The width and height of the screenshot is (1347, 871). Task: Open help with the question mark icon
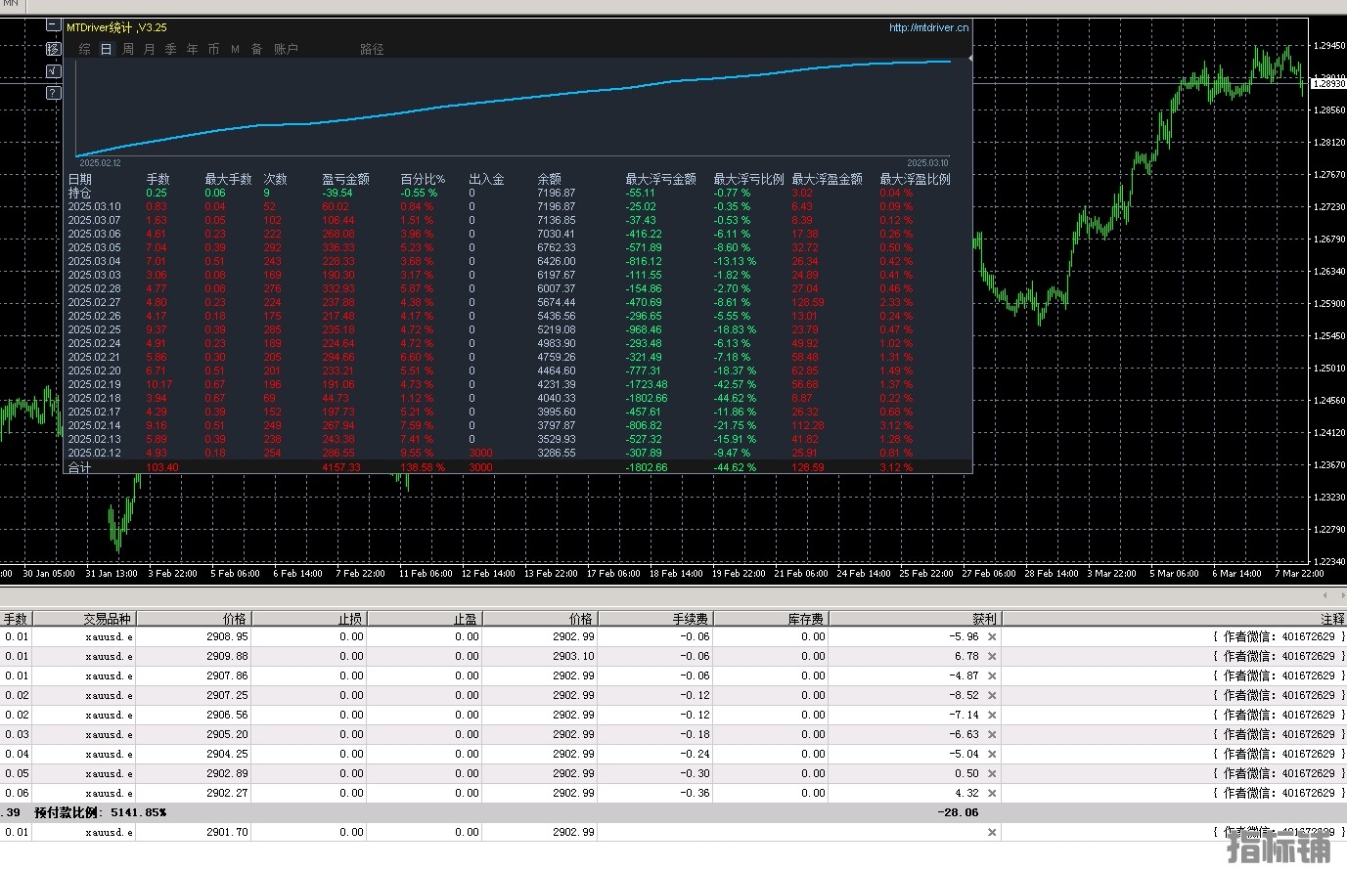54,93
